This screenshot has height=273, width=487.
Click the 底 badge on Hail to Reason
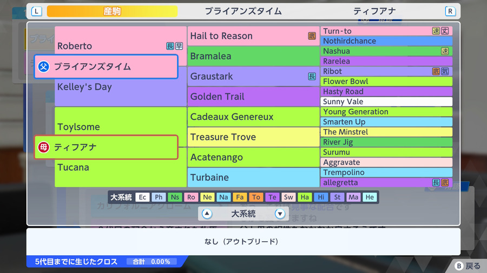(312, 36)
